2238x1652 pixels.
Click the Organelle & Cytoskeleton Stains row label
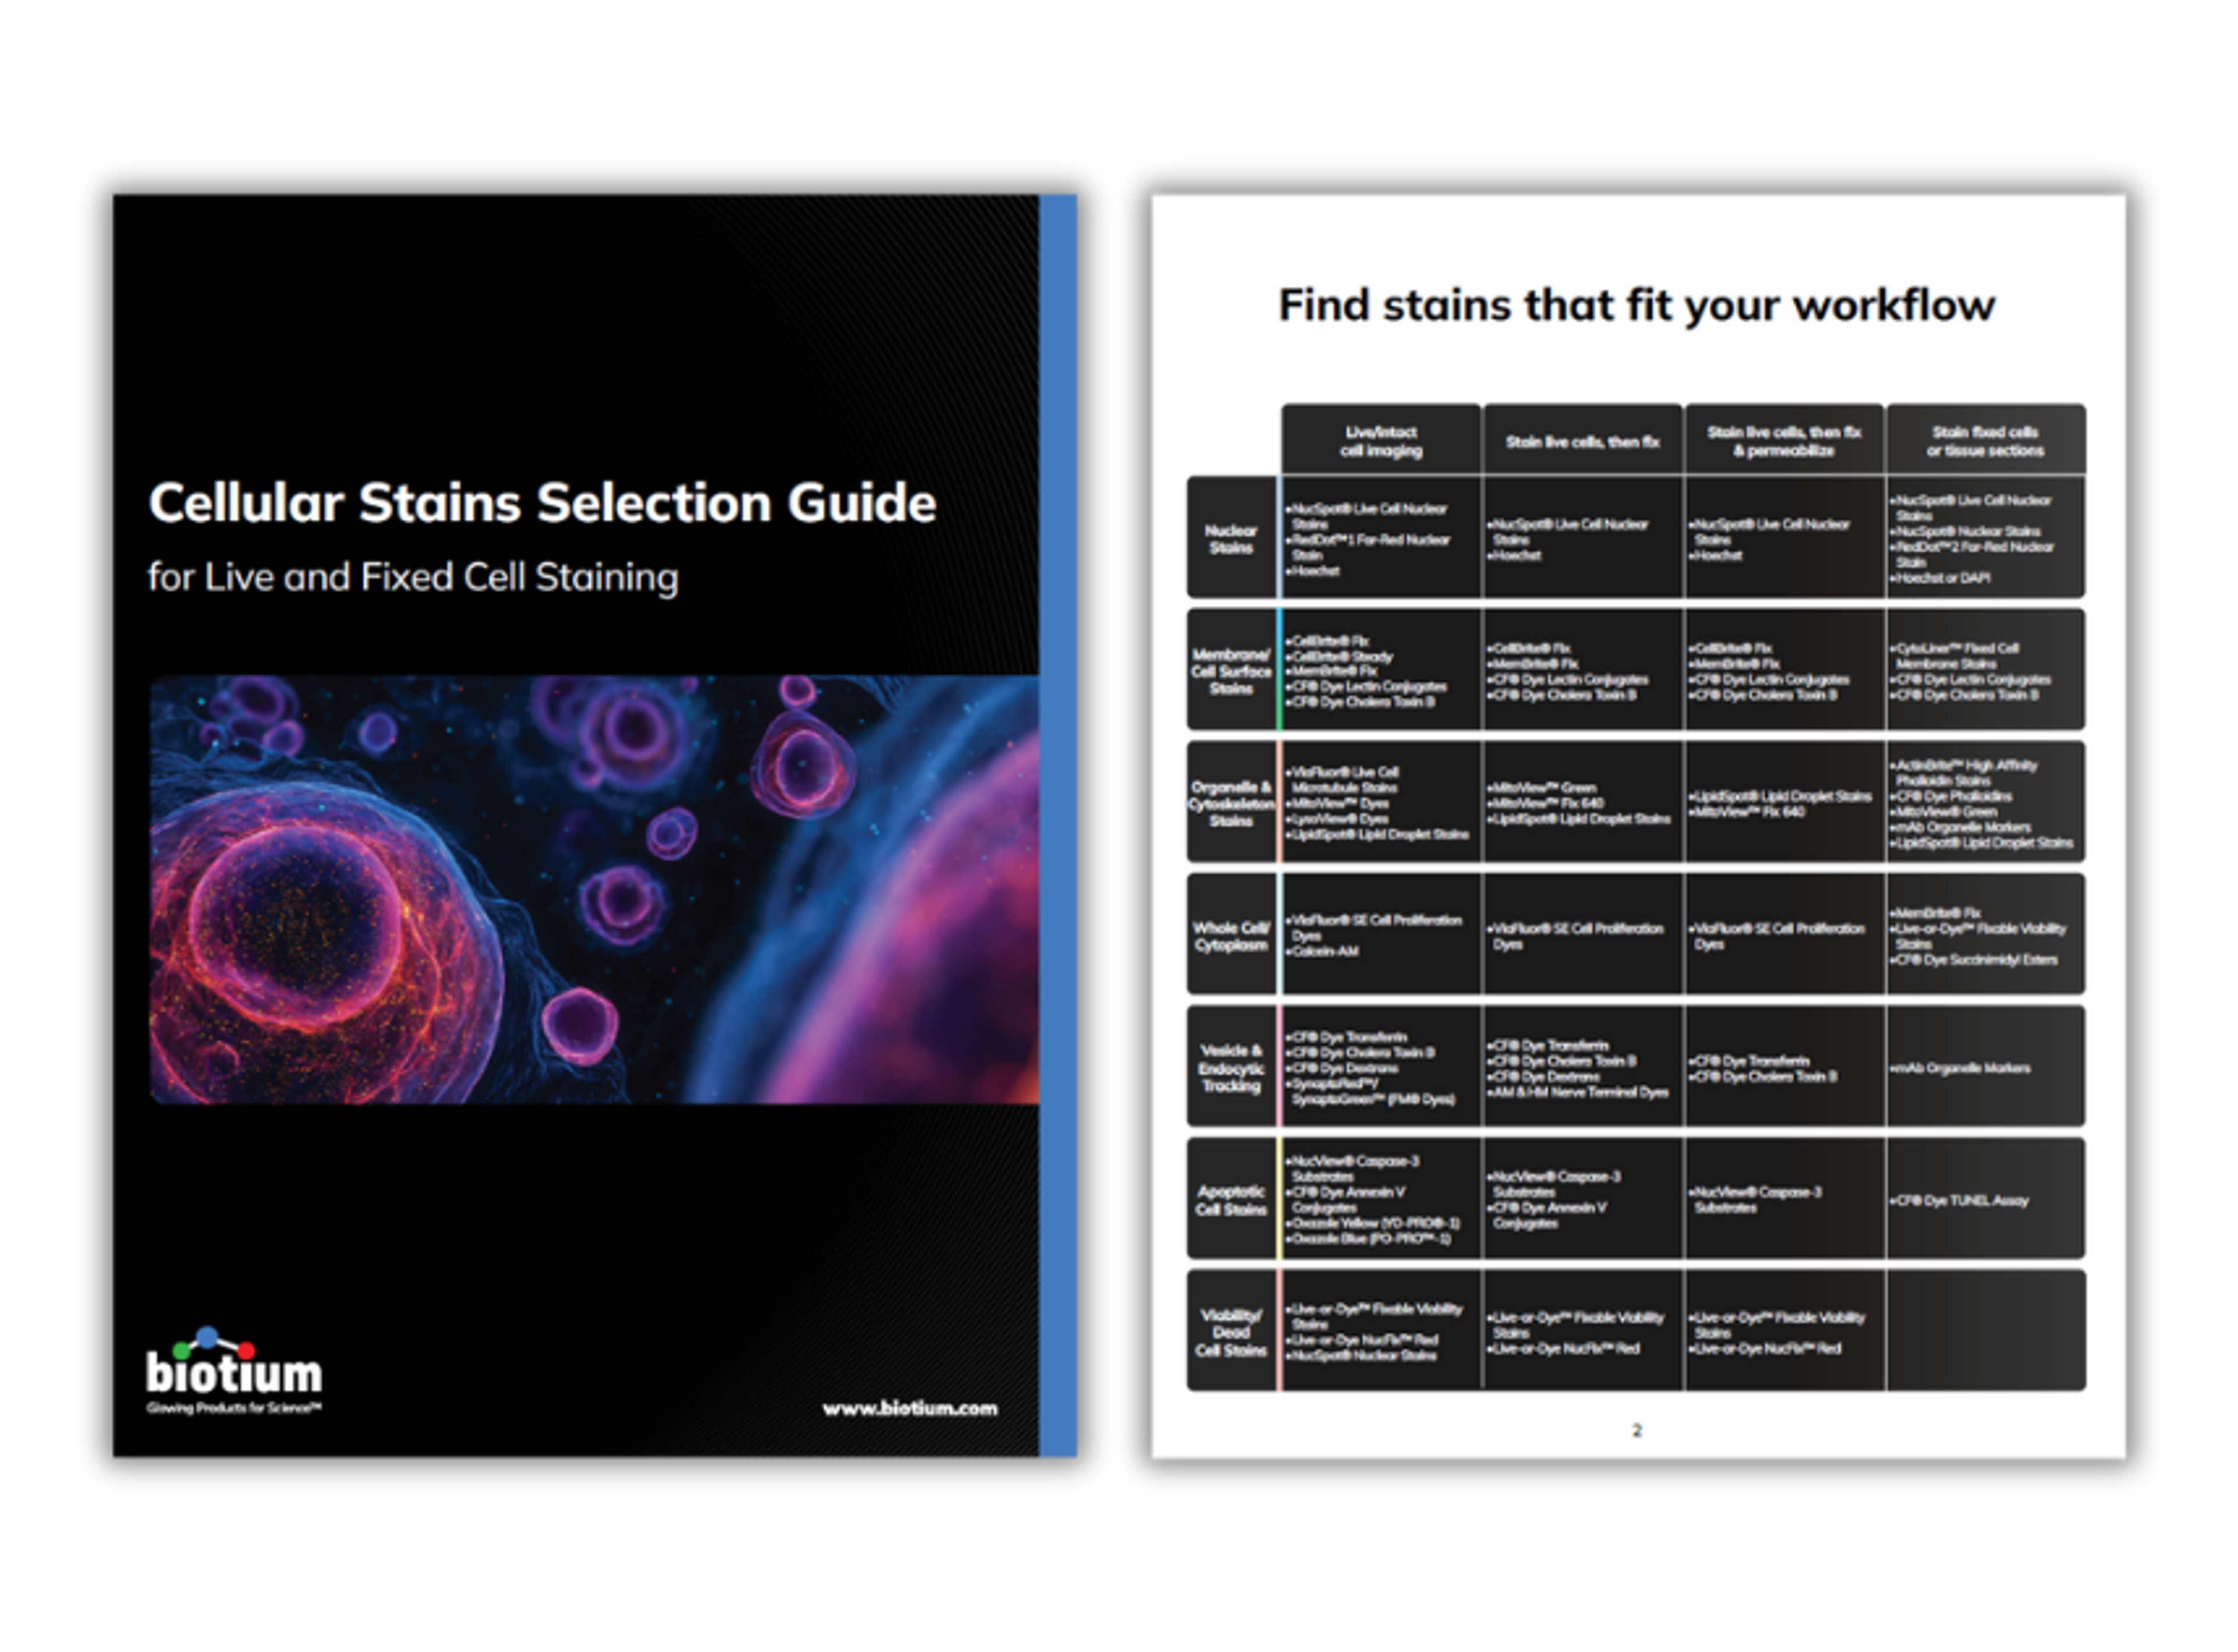pyautogui.click(x=1230, y=803)
